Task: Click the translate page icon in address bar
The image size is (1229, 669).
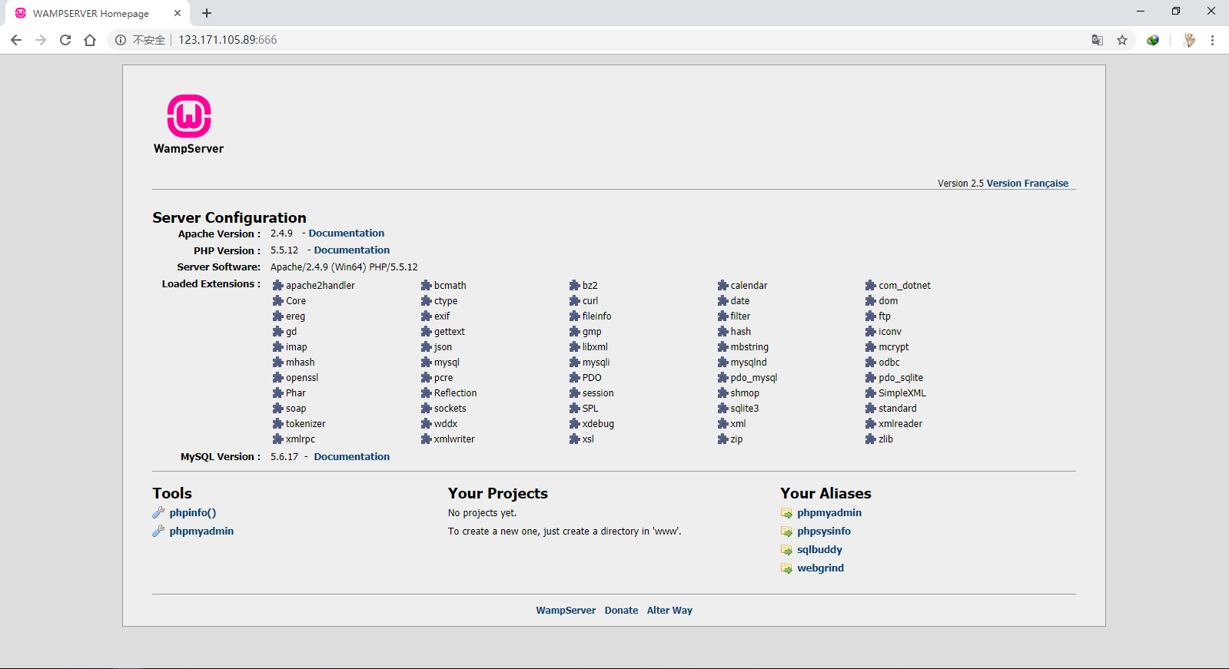Action: pyautogui.click(x=1098, y=40)
